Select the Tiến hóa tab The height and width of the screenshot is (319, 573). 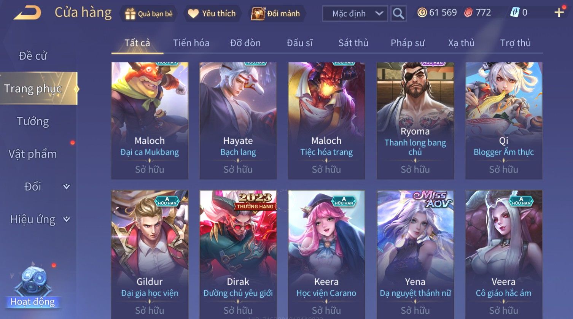point(191,43)
